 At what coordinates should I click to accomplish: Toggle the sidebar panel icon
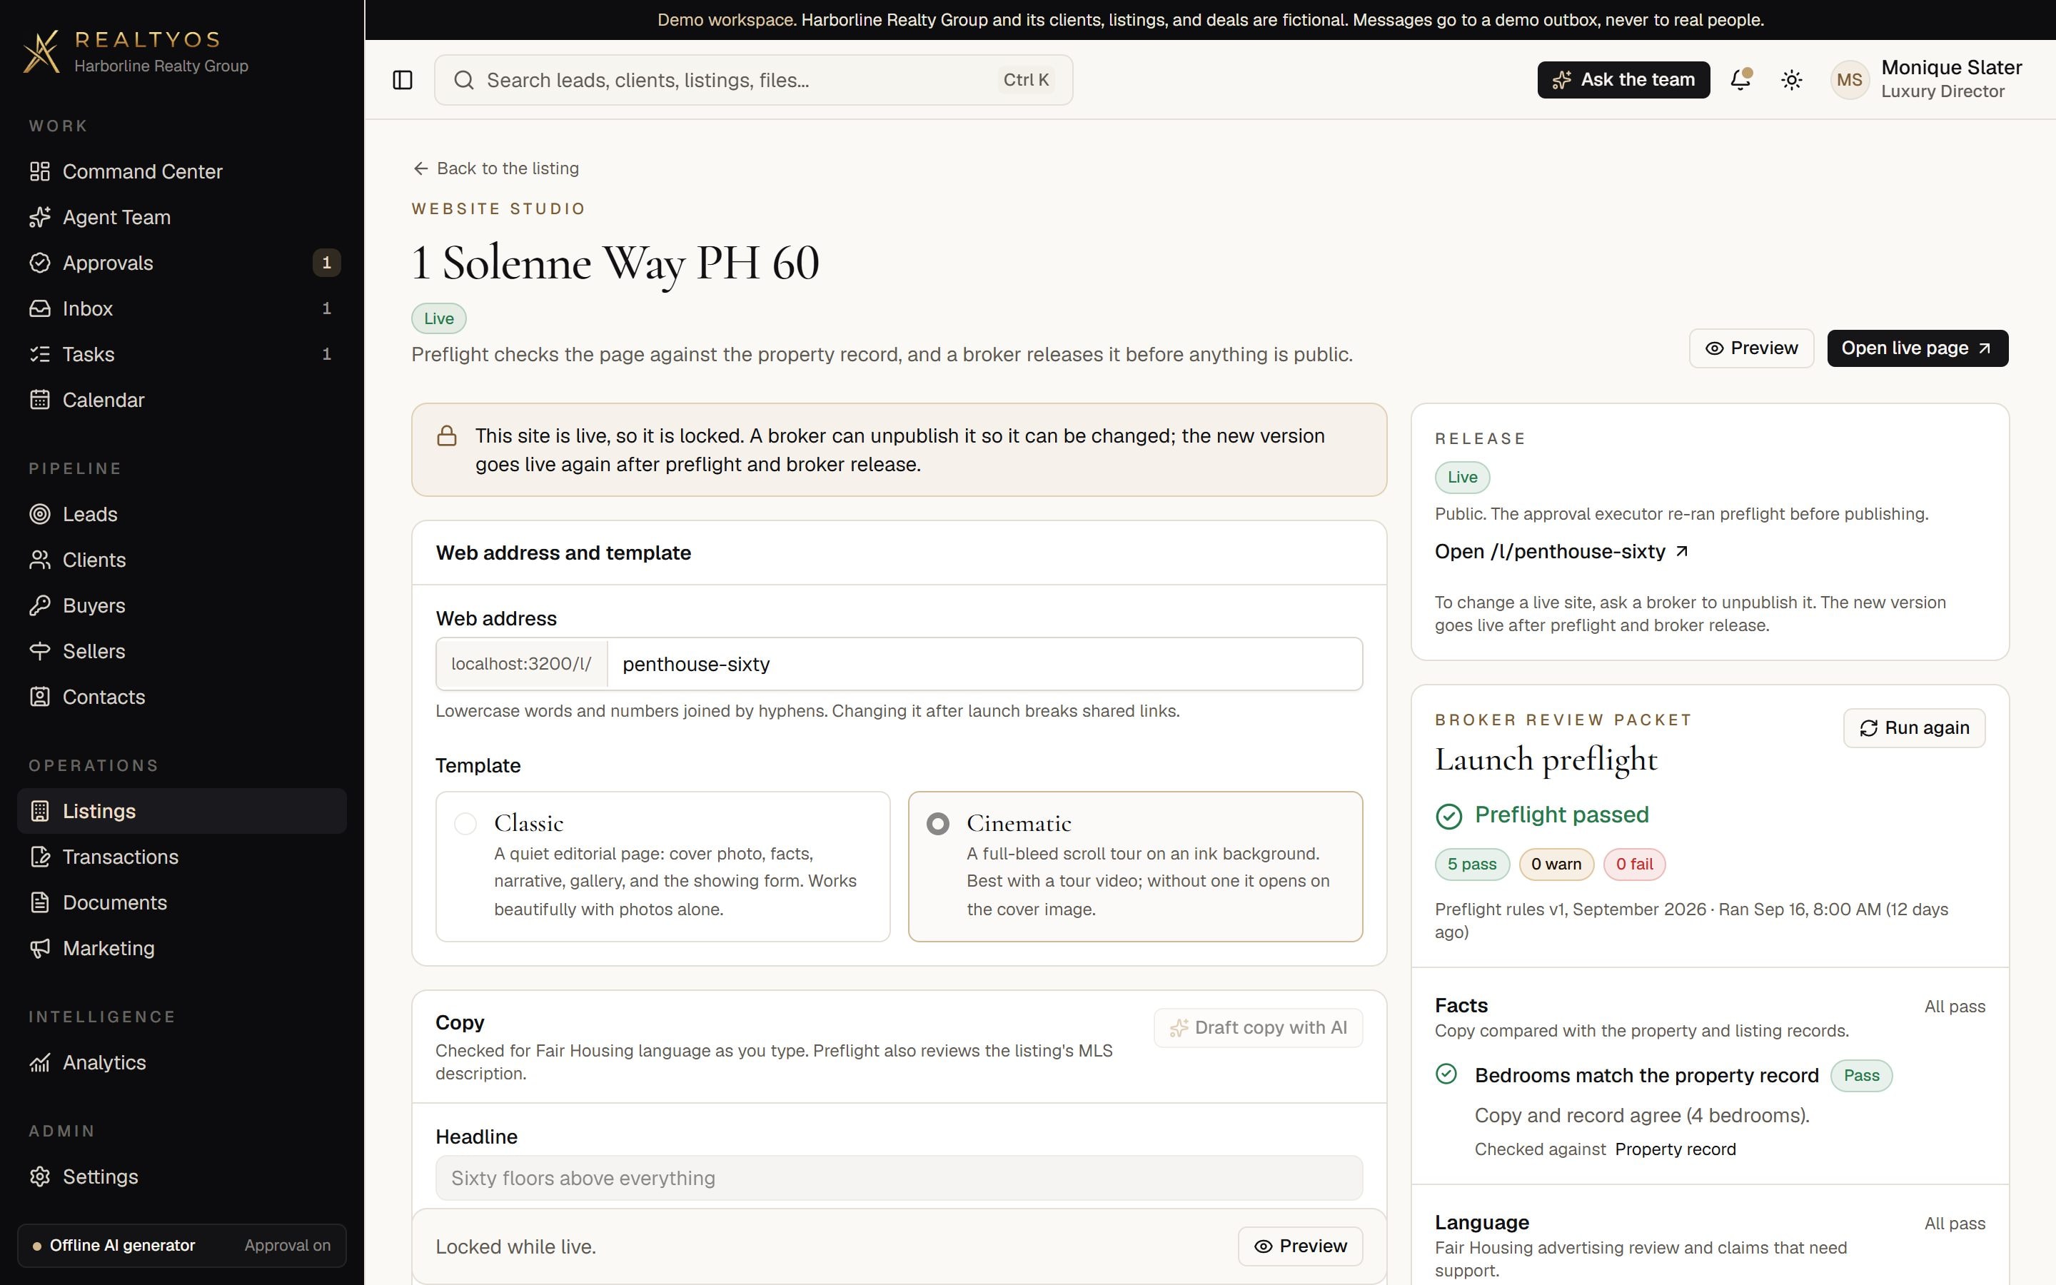403,80
